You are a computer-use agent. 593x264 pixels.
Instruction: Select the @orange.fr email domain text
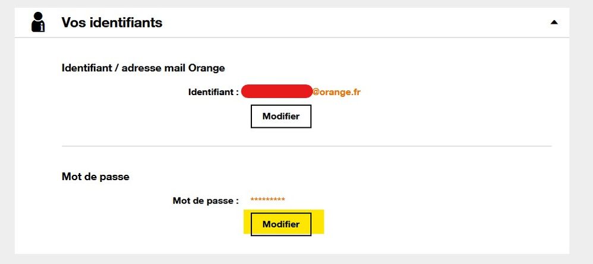coord(336,92)
